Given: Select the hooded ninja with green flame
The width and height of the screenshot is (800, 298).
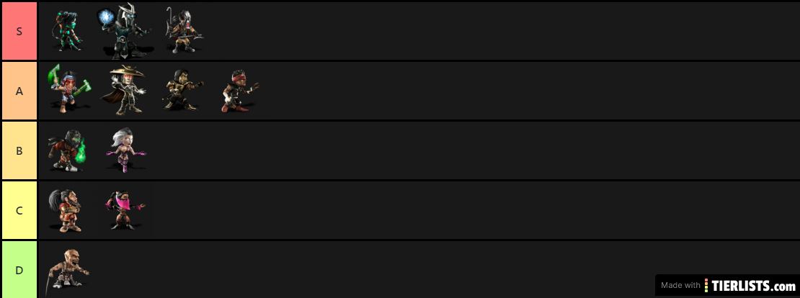Looking at the screenshot, I should [67, 150].
